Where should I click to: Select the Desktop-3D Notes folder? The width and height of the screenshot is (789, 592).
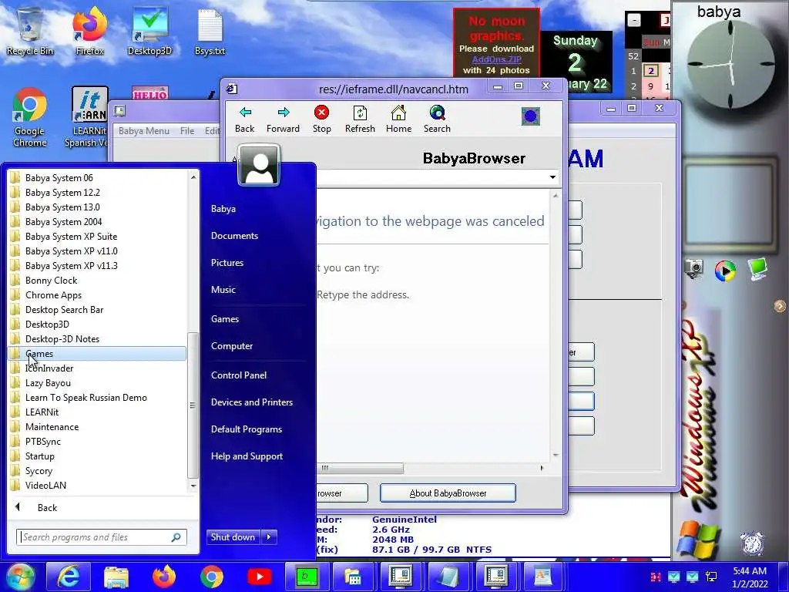(x=98, y=339)
